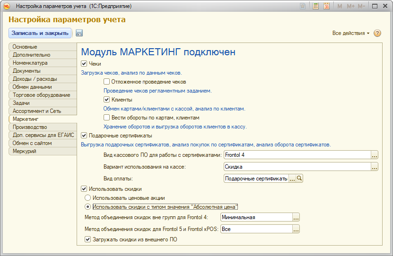The width and height of the screenshot is (393, 256).
Task: Open selector for Frontol 5 and xPOS method
Action: 296,229
